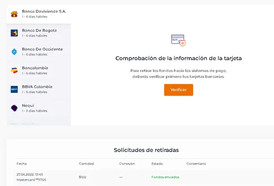Click the Mastercard **3705 entry
The image size is (274, 186).
tap(31, 180)
